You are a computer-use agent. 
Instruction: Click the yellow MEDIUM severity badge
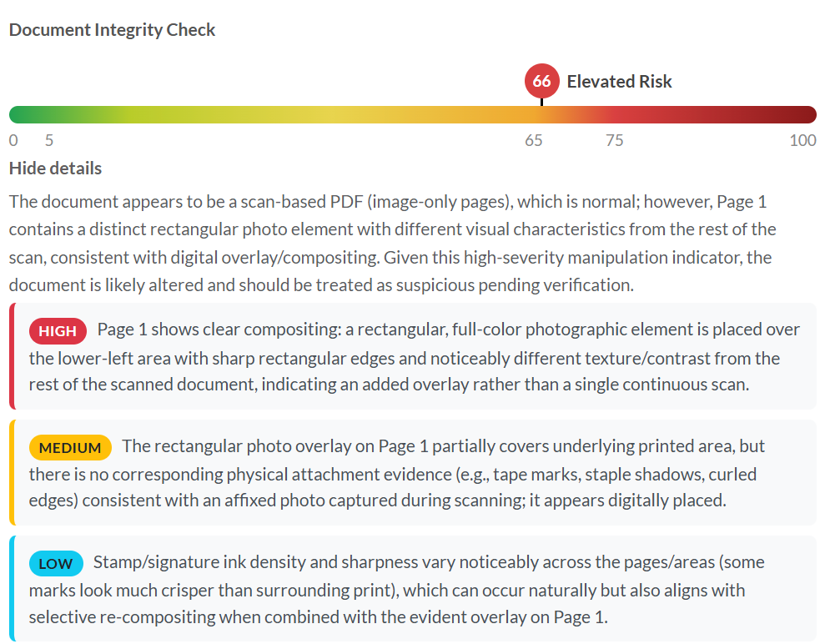[x=70, y=448]
